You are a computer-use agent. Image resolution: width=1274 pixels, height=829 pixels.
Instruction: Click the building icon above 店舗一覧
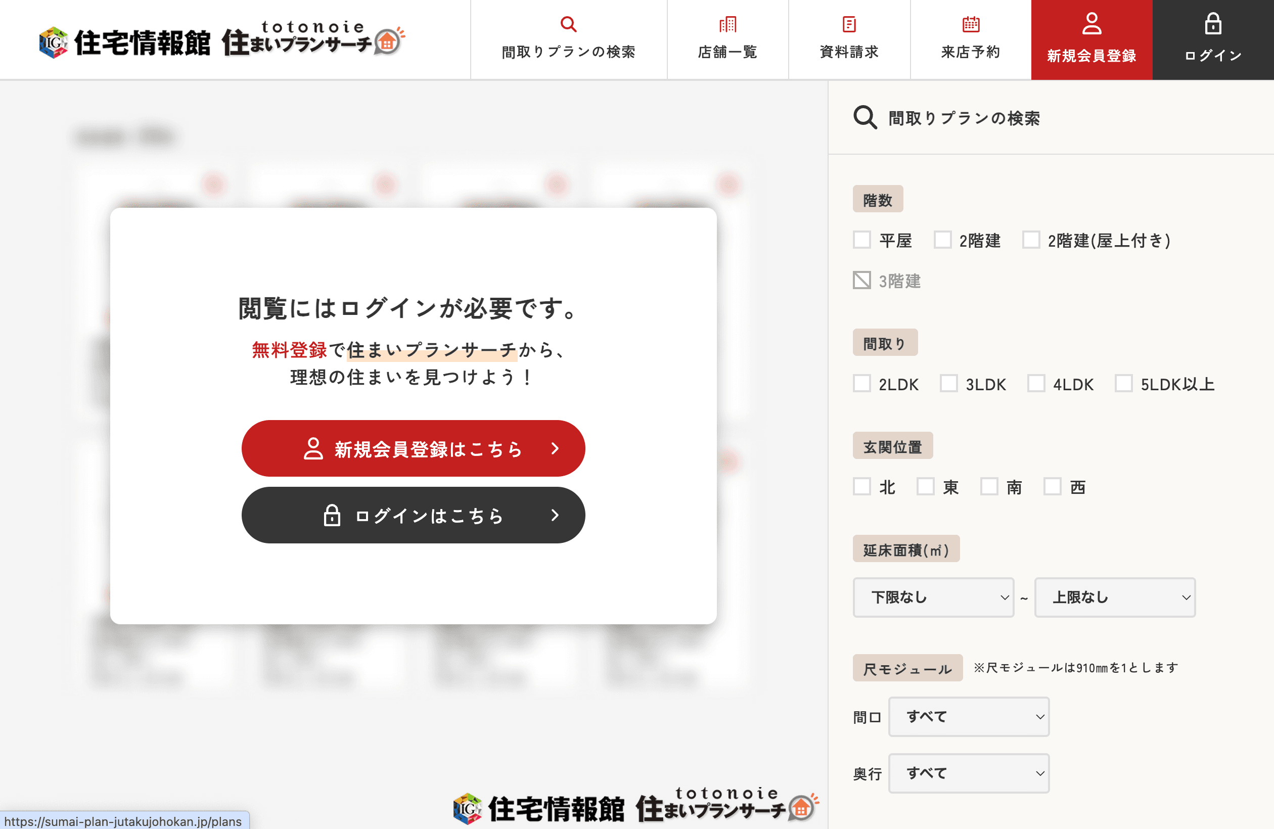[x=727, y=24]
